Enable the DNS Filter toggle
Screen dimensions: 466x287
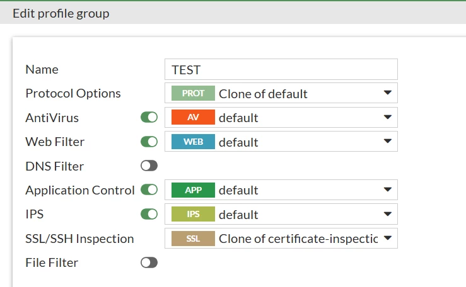tap(149, 166)
